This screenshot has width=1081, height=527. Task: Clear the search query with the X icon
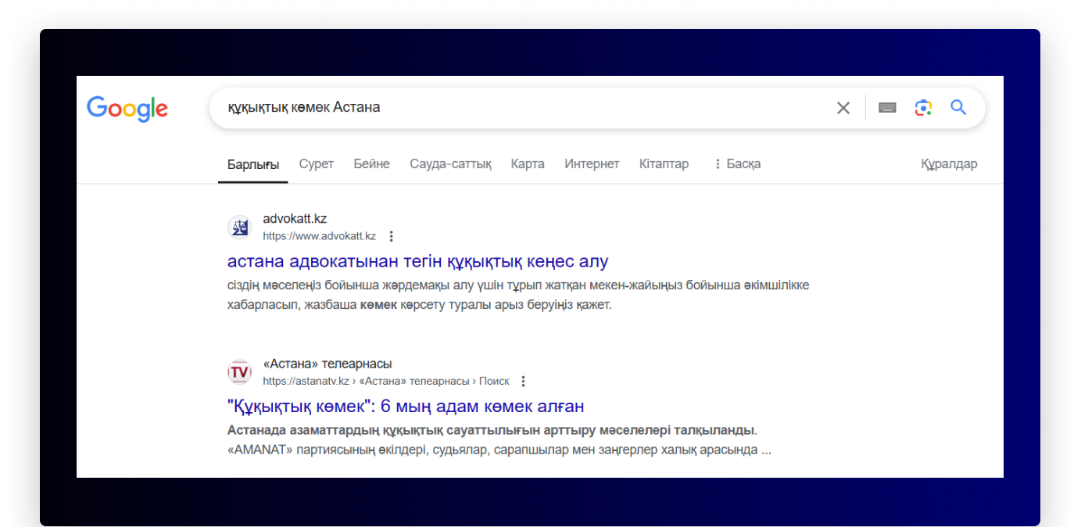pyautogui.click(x=843, y=107)
